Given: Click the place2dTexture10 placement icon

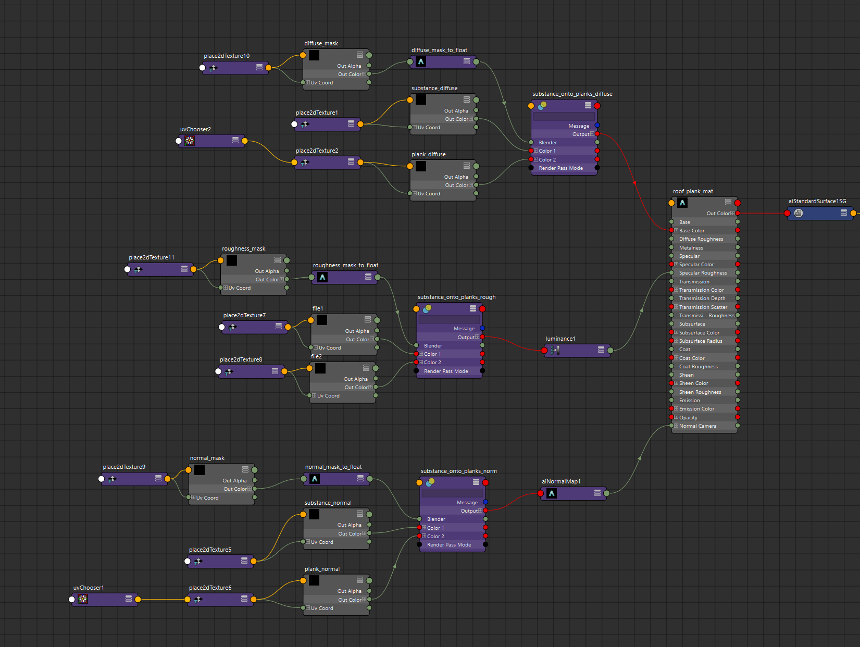Looking at the screenshot, I should pos(213,68).
